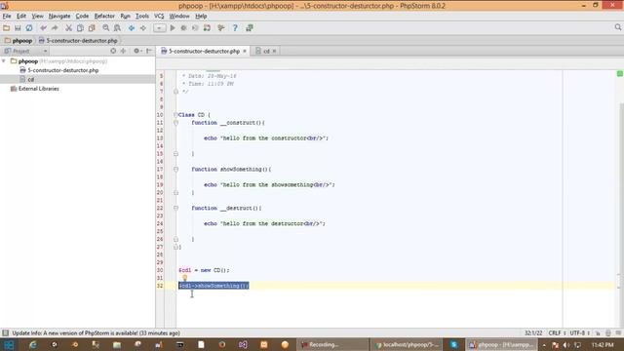The image size is (624, 351).
Task: Open the View menu
Action: pos(37,16)
